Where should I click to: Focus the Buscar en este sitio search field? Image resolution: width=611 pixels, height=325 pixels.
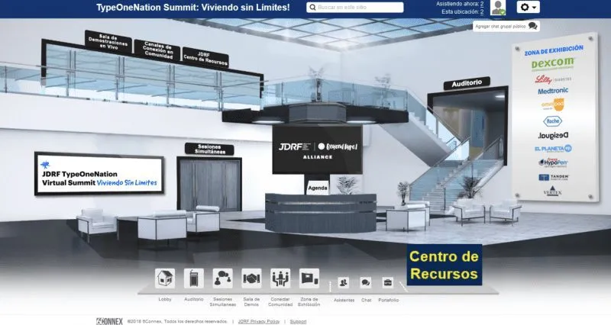354,8
